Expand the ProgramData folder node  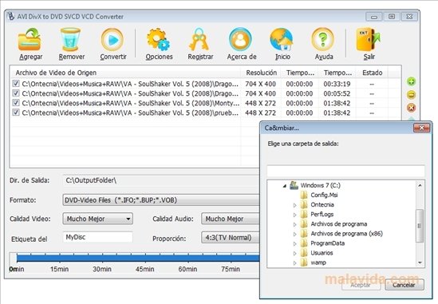click(294, 243)
